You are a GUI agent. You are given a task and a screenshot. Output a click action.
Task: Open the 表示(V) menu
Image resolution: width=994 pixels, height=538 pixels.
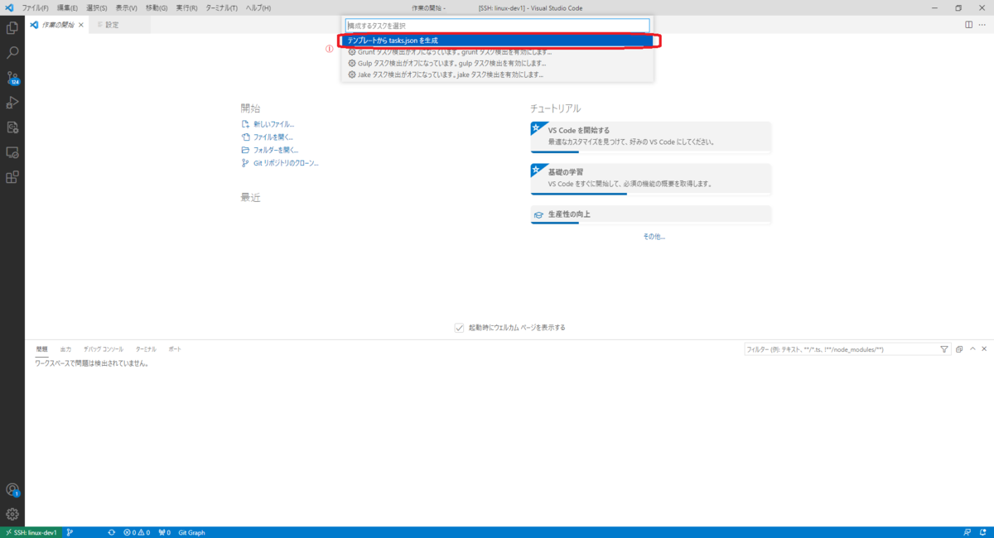pos(127,7)
